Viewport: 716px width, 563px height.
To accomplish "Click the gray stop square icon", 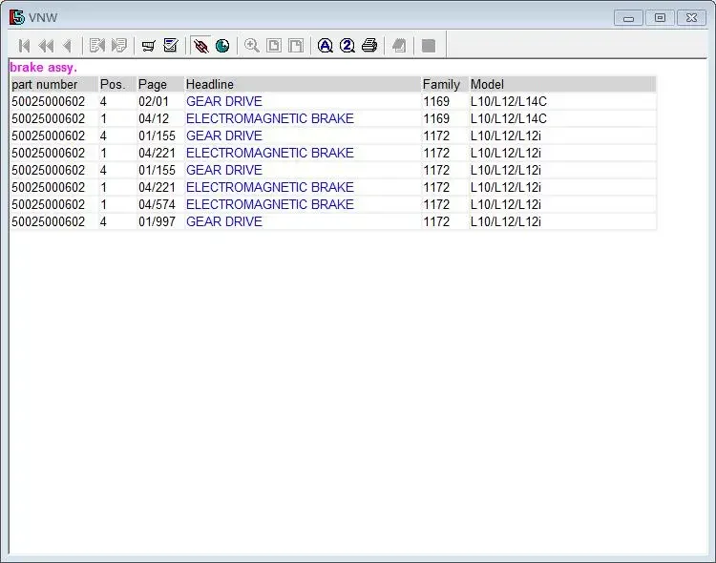I will (429, 46).
